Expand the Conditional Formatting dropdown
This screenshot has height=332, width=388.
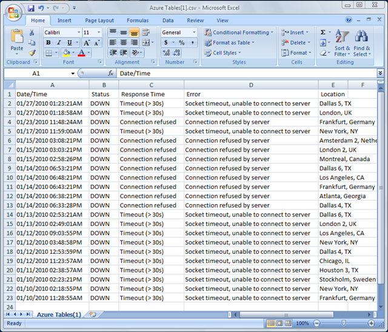[x=272, y=33]
